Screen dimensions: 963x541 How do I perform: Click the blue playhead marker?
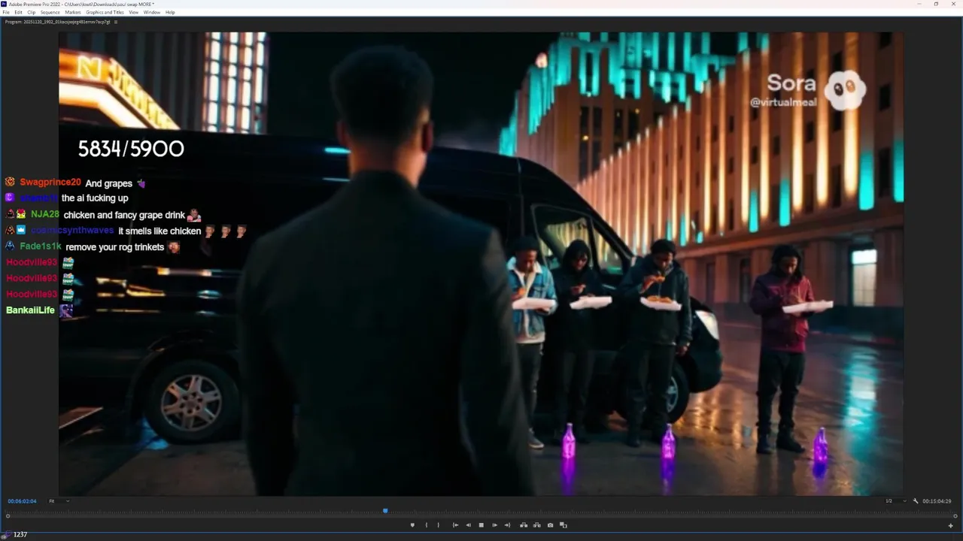point(385,511)
